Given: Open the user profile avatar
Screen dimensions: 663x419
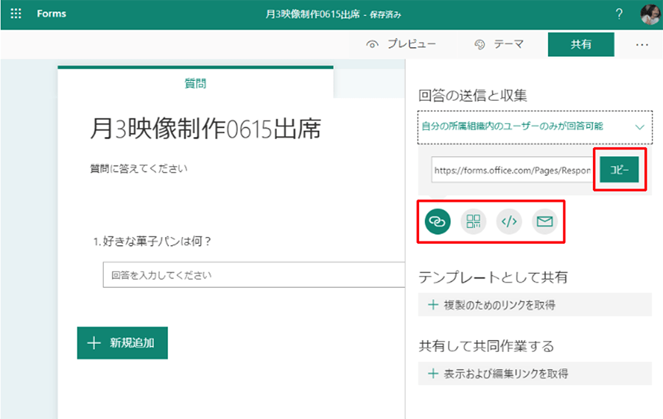Looking at the screenshot, I should [650, 14].
